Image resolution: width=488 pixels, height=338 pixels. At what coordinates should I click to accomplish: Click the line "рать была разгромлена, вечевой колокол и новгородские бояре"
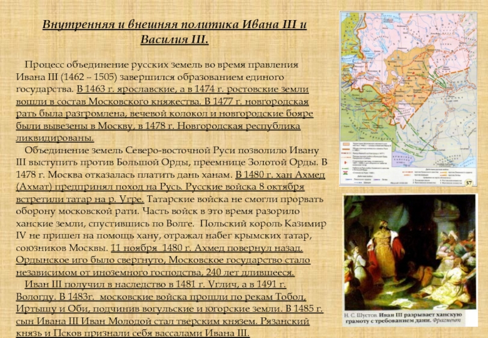click(x=164, y=113)
